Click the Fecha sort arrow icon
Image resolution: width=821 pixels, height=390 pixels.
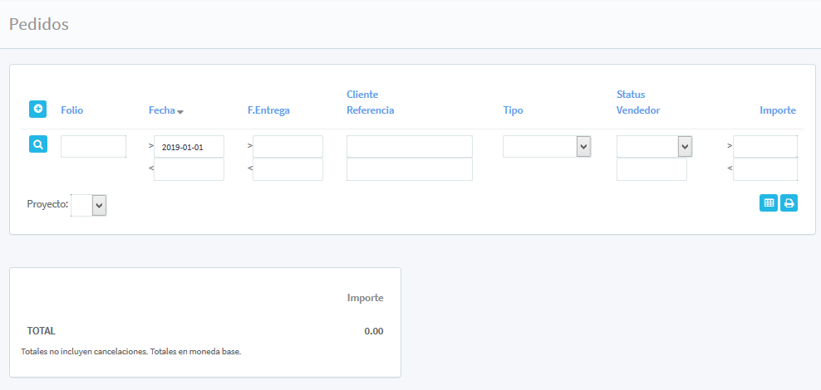[x=180, y=111]
